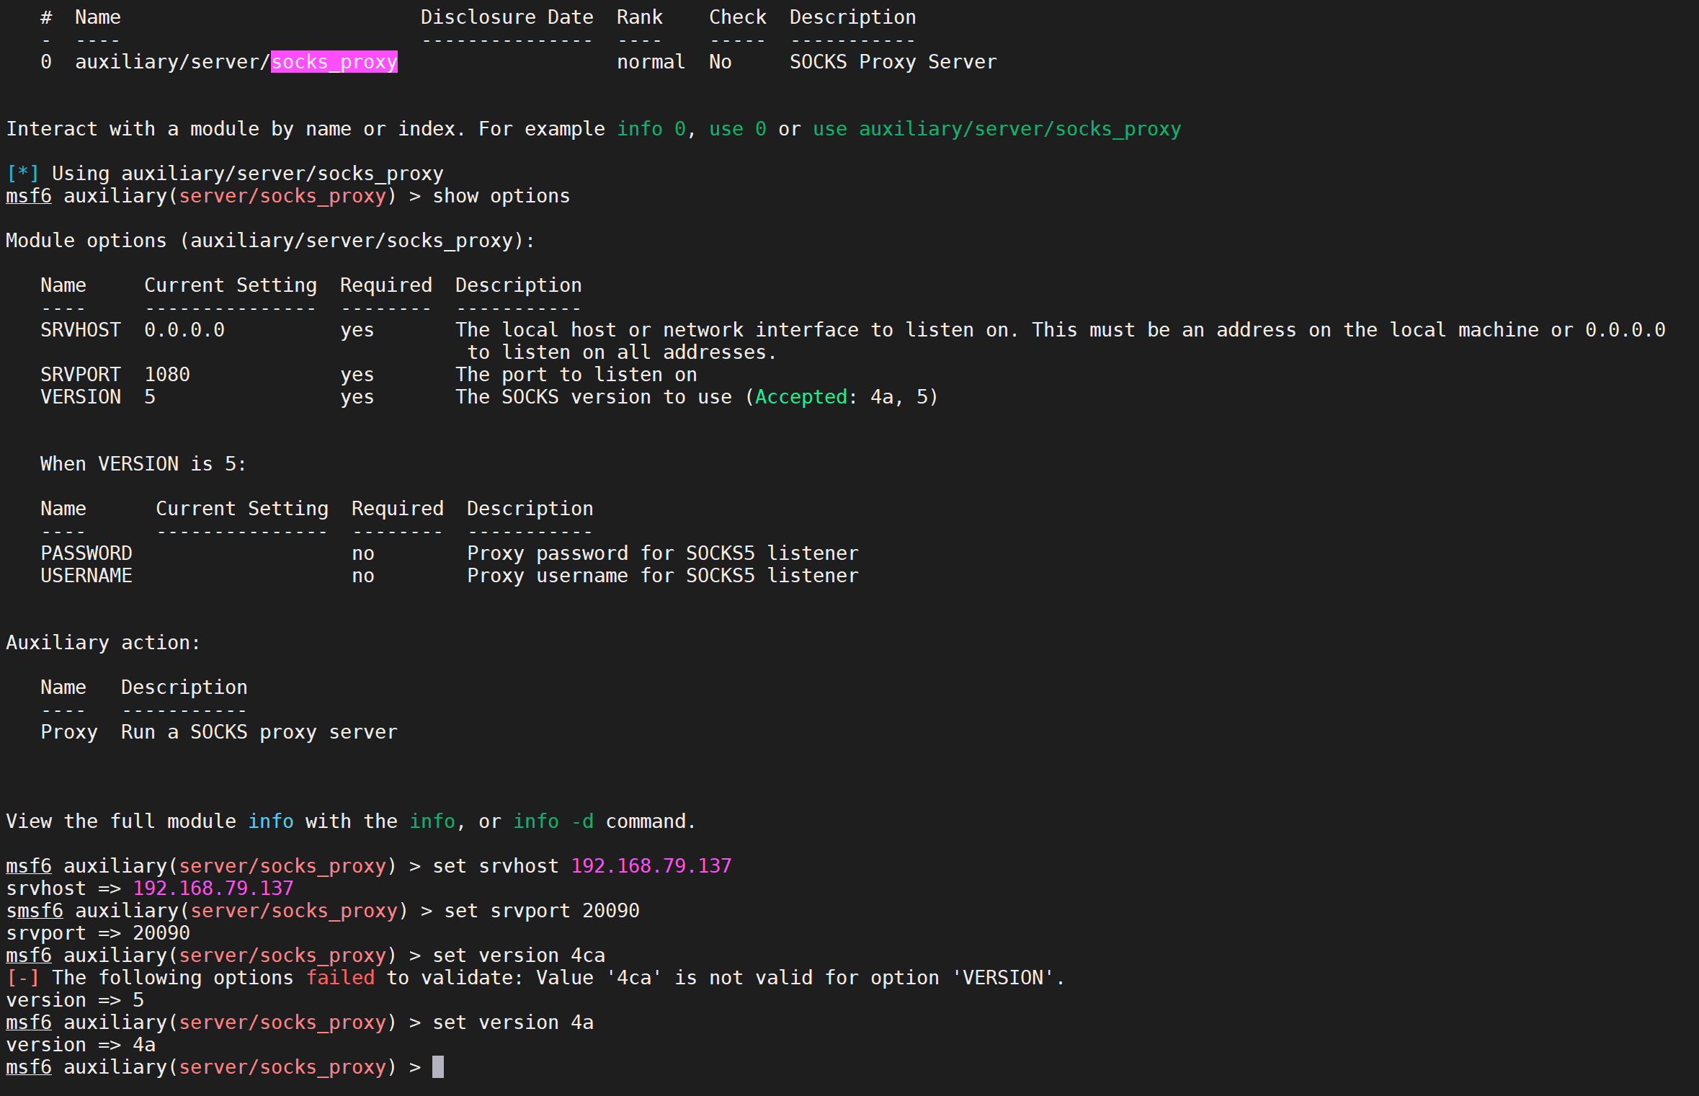The height and width of the screenshot is (1096, 1699).
Task: Click the "USERNAME" option name
Action: point(86,576)
